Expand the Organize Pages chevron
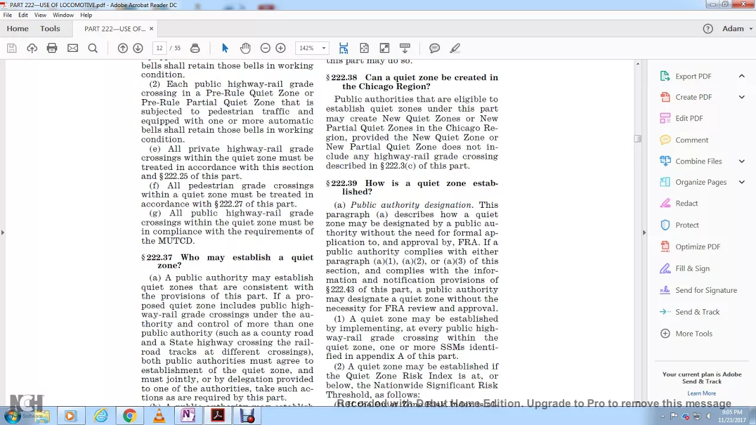 [742, 182]
